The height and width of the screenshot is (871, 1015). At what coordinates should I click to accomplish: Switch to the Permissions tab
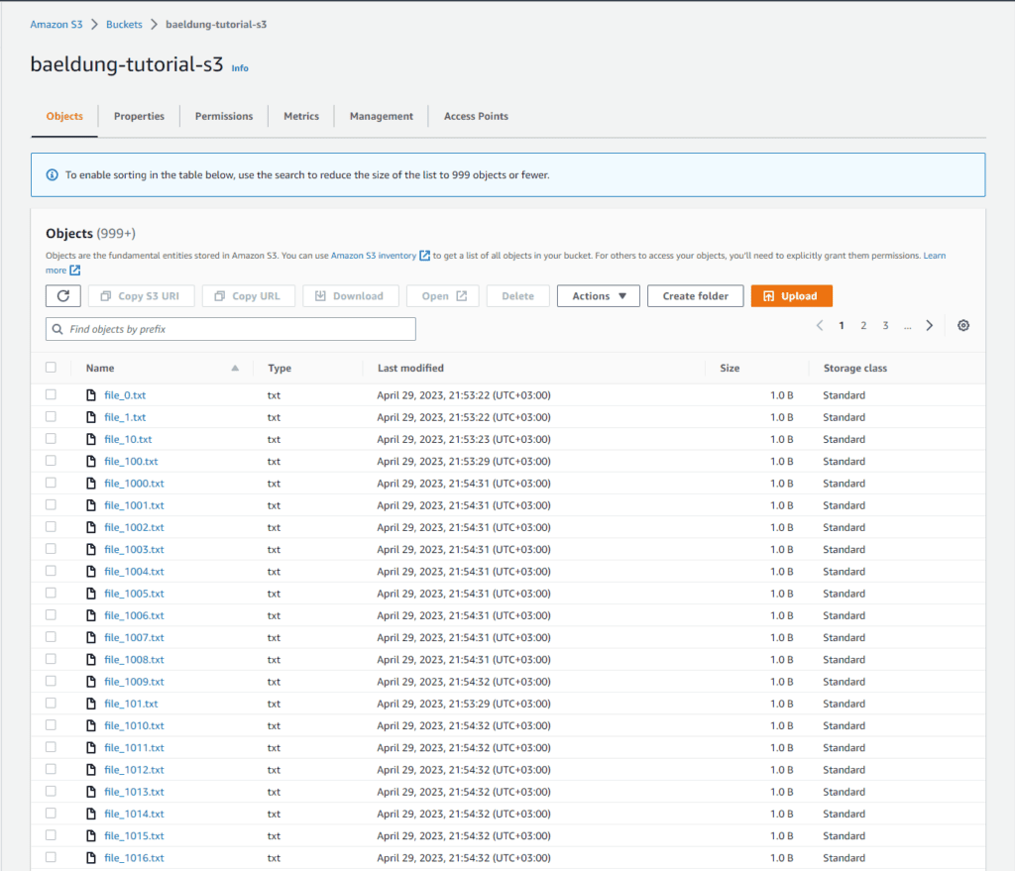tap(223, 116)
